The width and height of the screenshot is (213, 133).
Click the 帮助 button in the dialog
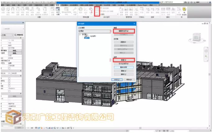pos(129,79)
